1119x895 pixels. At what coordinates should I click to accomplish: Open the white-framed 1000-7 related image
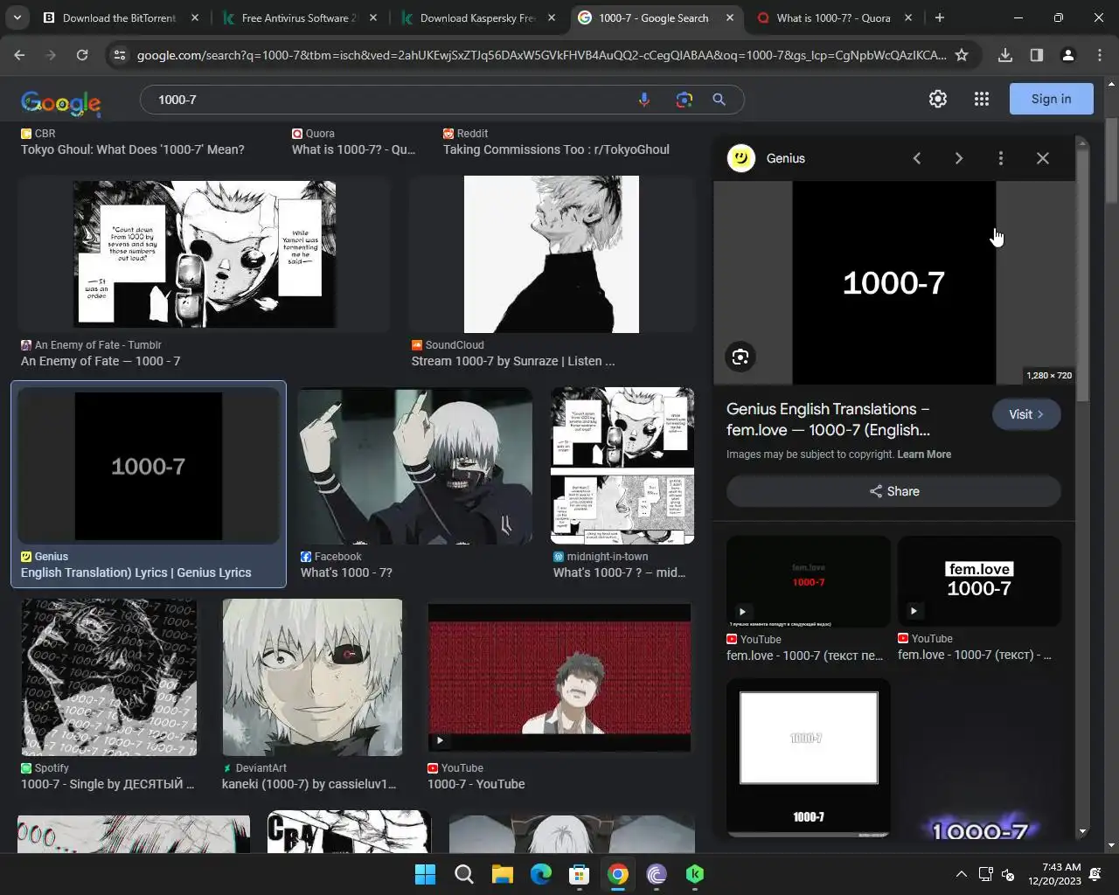[809, 758]
